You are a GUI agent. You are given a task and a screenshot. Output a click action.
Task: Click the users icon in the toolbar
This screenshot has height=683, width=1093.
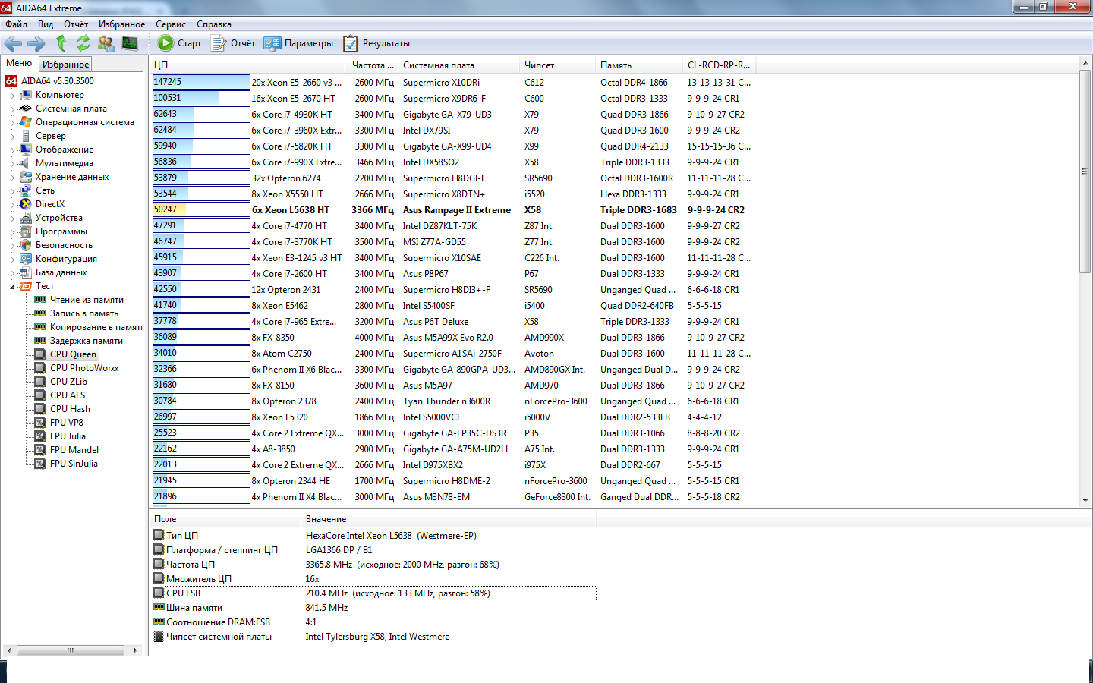click(x=107, y=43)
